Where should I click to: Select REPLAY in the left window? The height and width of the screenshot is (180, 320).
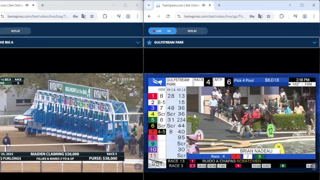tap(16, 31)
